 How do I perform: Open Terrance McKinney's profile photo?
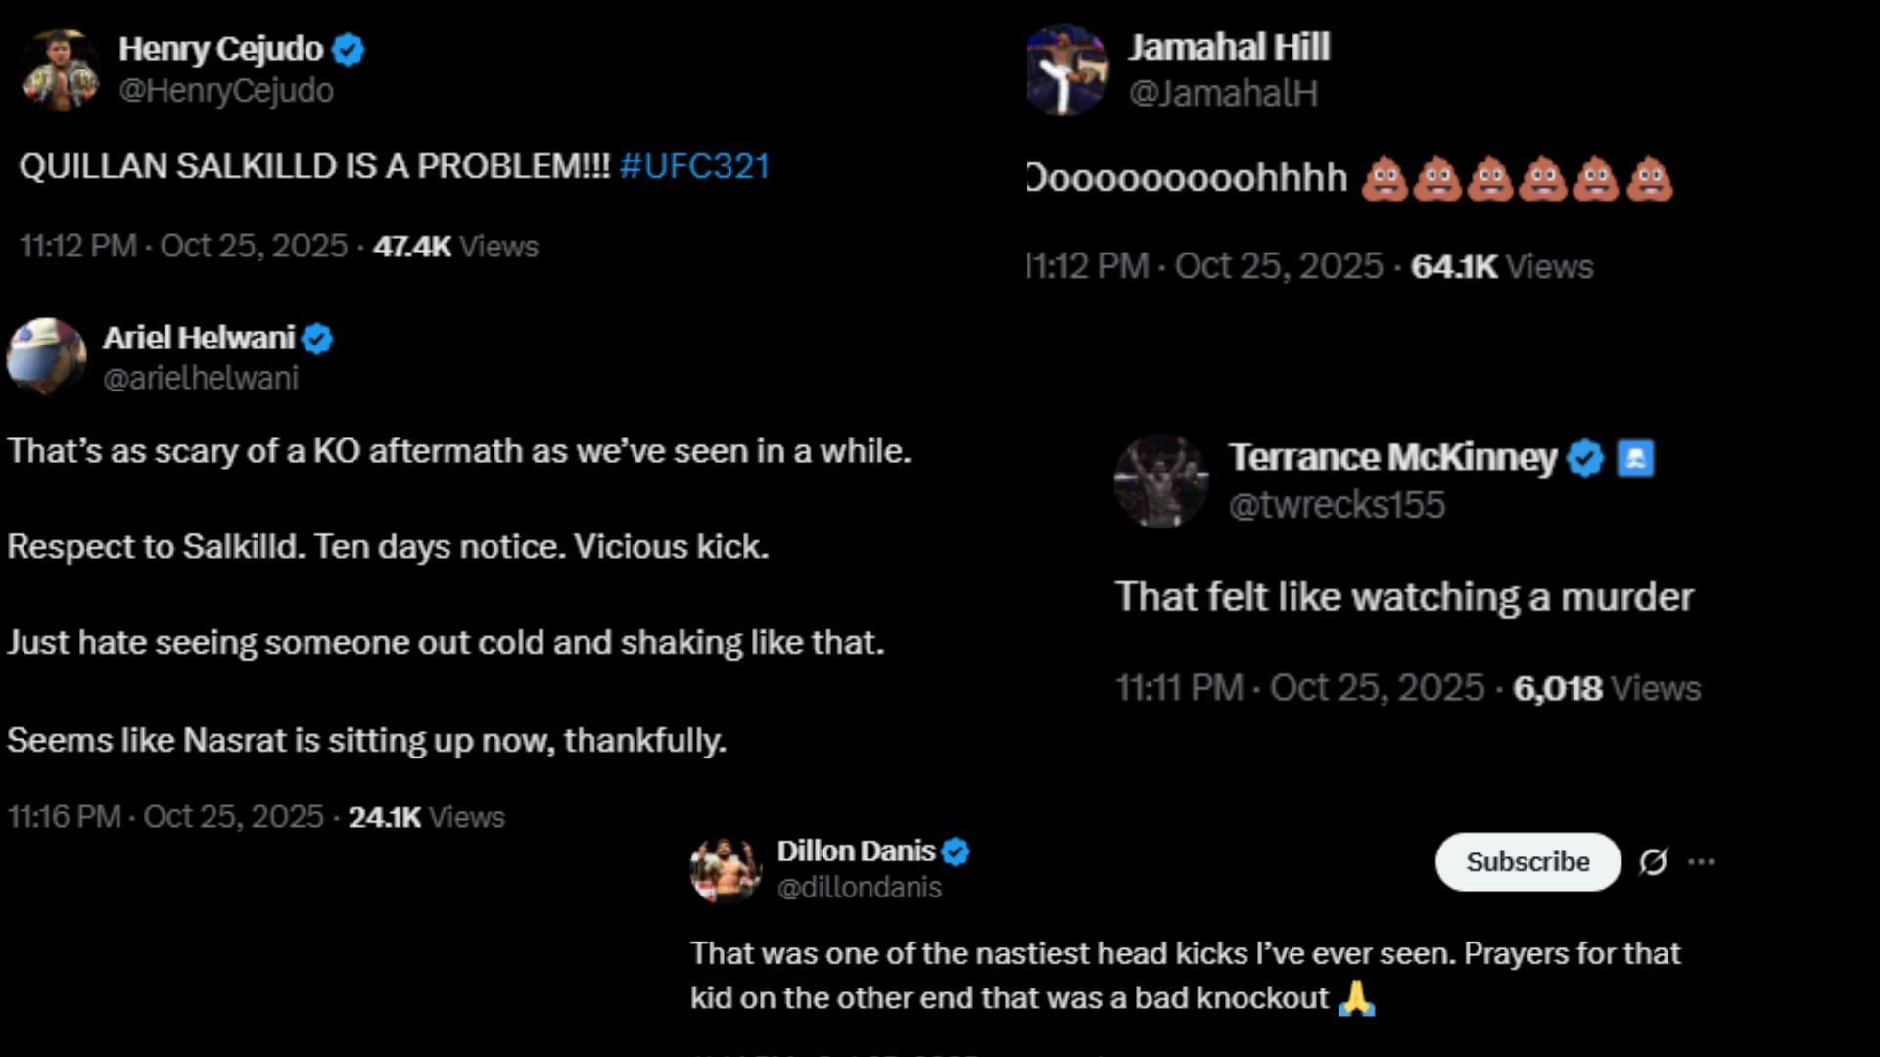coord(1161,482)
